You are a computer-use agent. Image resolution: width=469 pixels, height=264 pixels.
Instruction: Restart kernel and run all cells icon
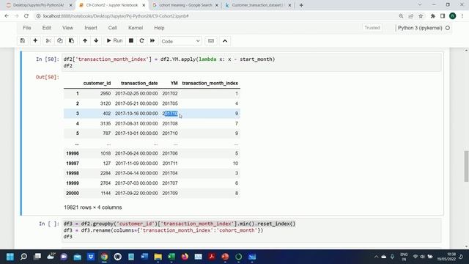pos(152,41)
